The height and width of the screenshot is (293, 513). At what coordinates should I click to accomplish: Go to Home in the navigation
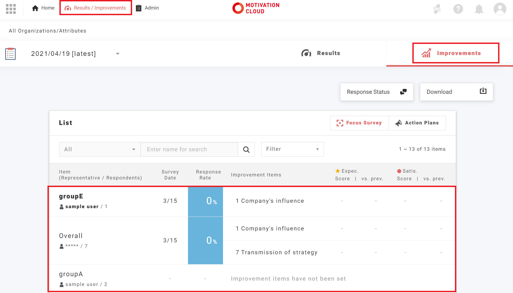pos(43,8)
